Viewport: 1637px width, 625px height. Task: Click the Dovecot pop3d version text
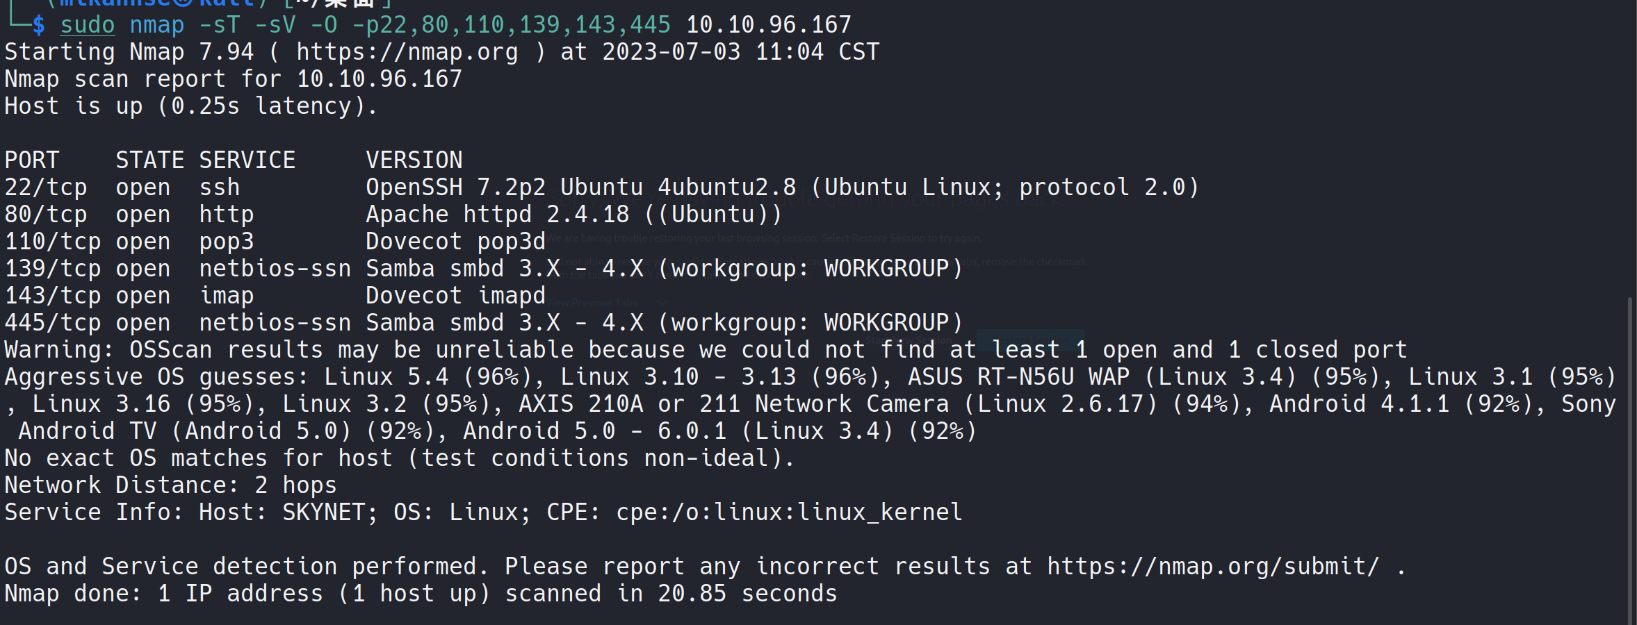tap(455, 242)
